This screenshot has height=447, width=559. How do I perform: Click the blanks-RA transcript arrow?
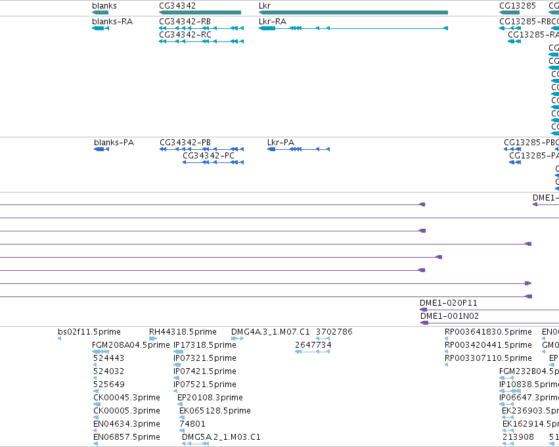pyautogui.click(x=101, y=28)
